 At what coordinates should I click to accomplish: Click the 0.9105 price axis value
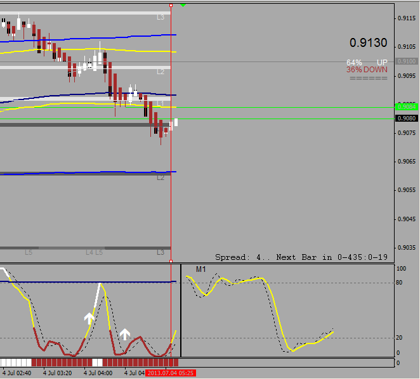pyautogui.click(x=407, y=47)
